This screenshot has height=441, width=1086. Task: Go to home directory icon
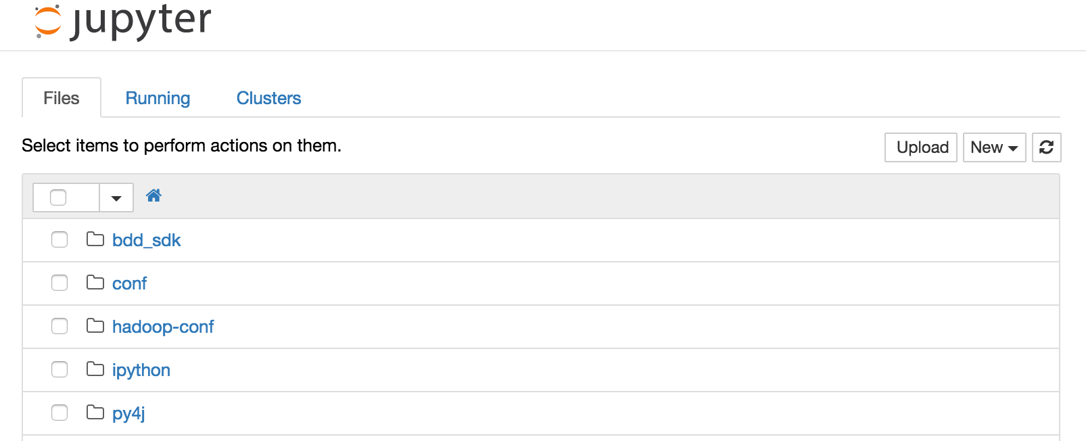(x=154, y=196)
